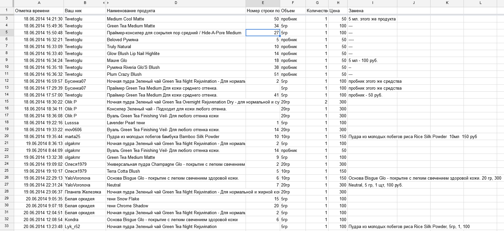Click the "Отметка времени" header cell
This screenshot has height=231, width=504.
tap(39, 11)
